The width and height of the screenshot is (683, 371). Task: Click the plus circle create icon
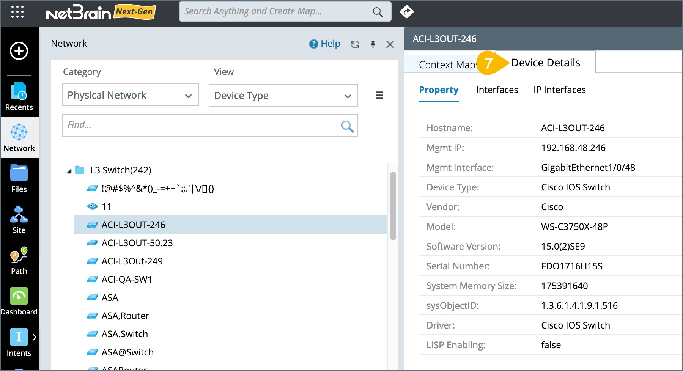point(19,51)
